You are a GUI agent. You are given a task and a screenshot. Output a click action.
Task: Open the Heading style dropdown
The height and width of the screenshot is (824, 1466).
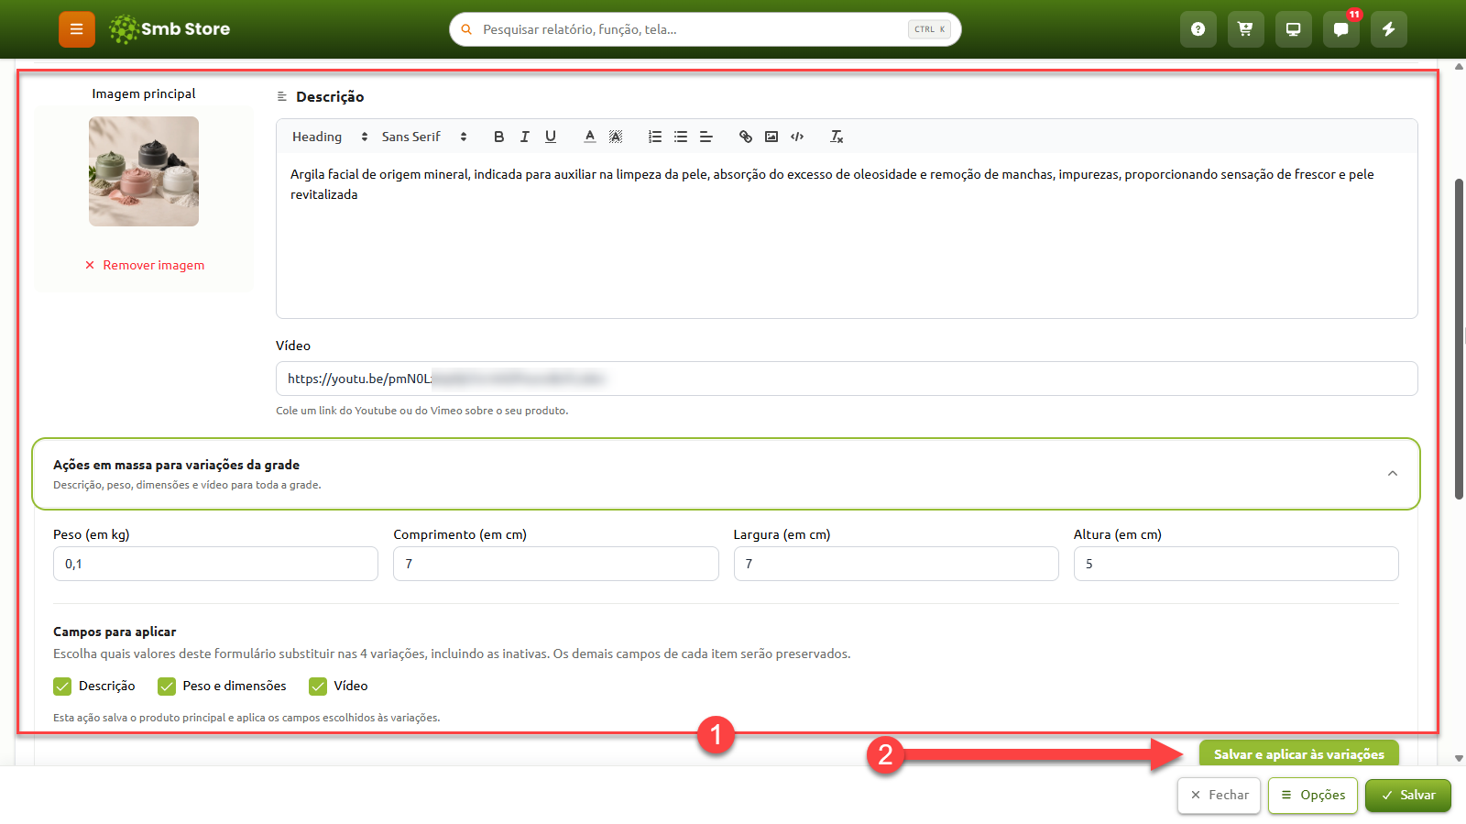click(330, 137)
